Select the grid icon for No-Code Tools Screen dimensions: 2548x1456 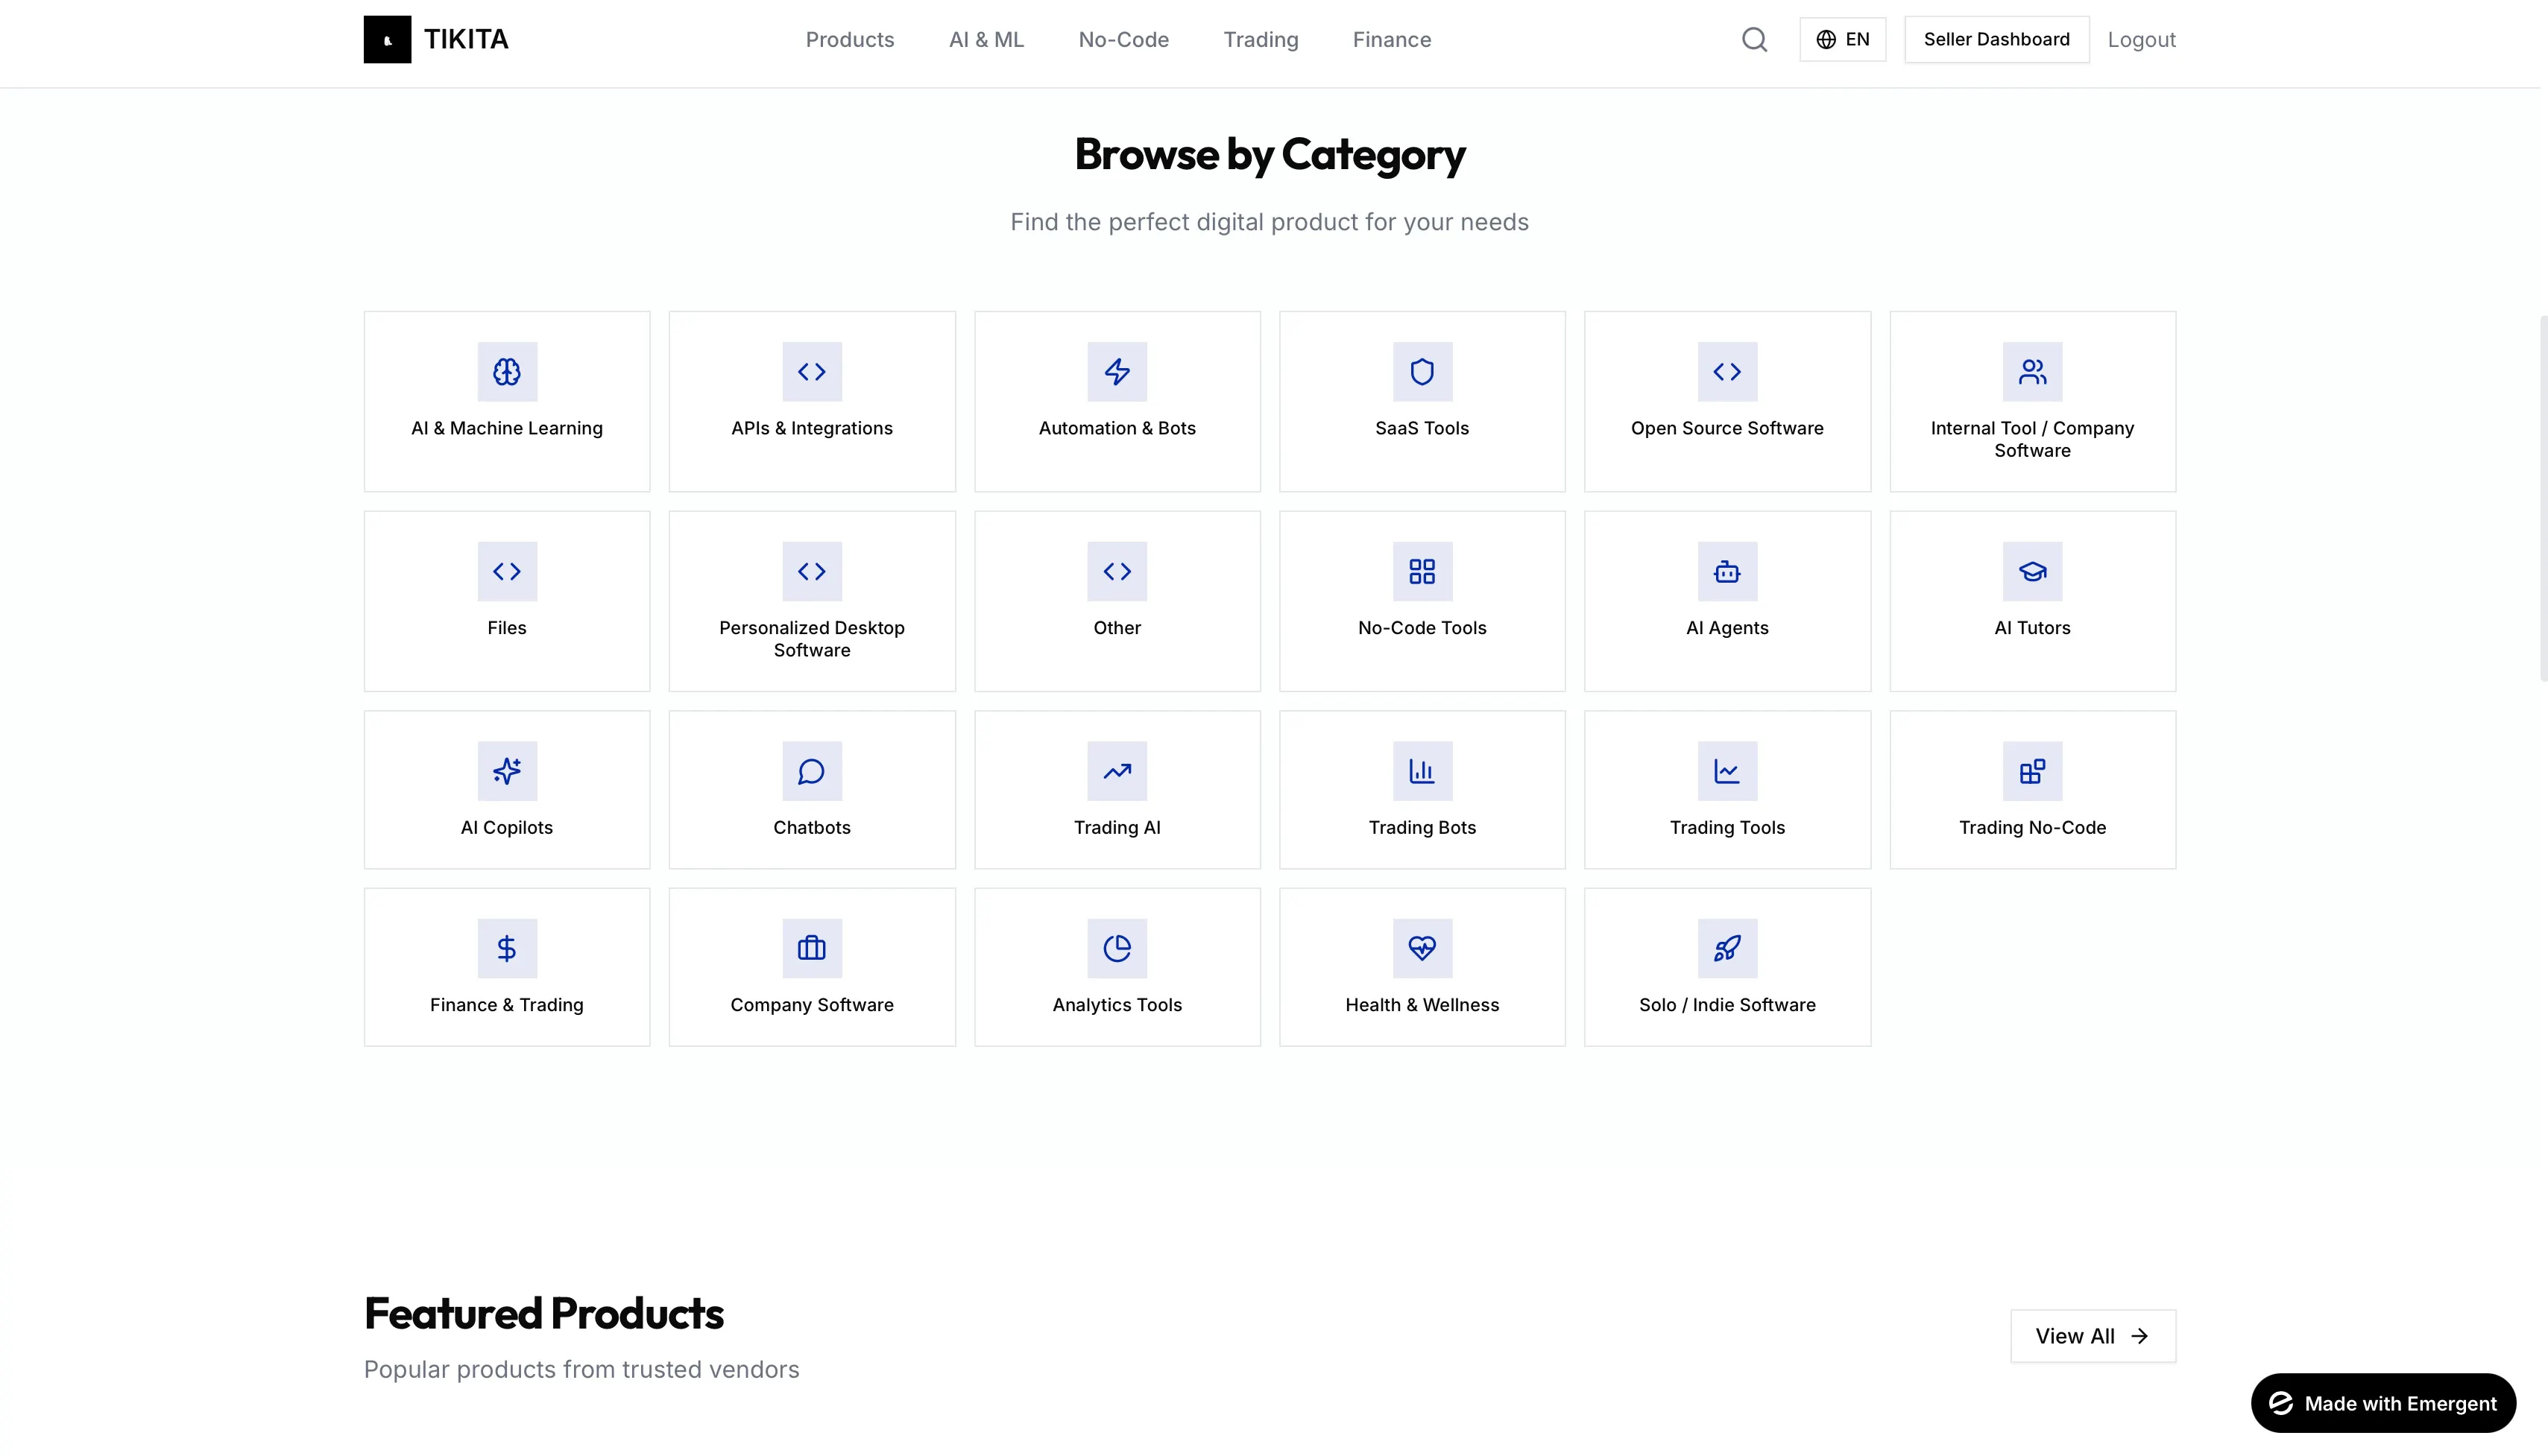point(1422,571)
